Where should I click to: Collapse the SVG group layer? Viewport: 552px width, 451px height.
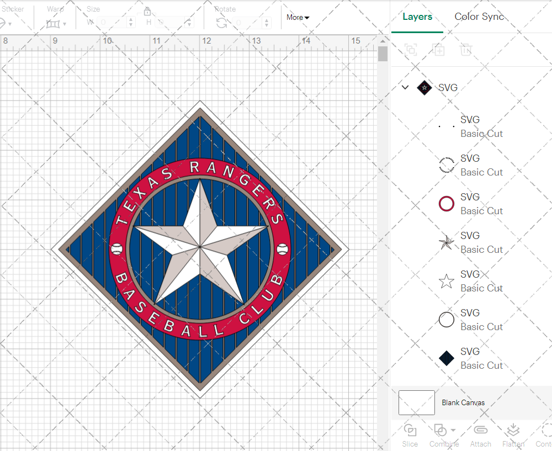click(405, 87)
